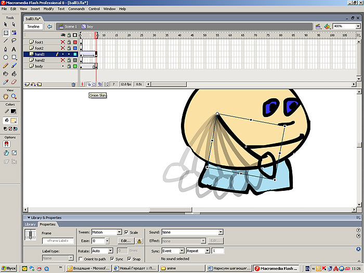Open the File menu
364x273 pixels.
pyautogui.click(x=4, y=9)
